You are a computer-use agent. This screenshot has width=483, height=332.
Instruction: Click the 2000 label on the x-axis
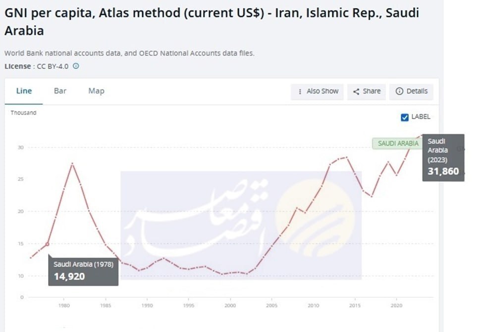(230, 306)
